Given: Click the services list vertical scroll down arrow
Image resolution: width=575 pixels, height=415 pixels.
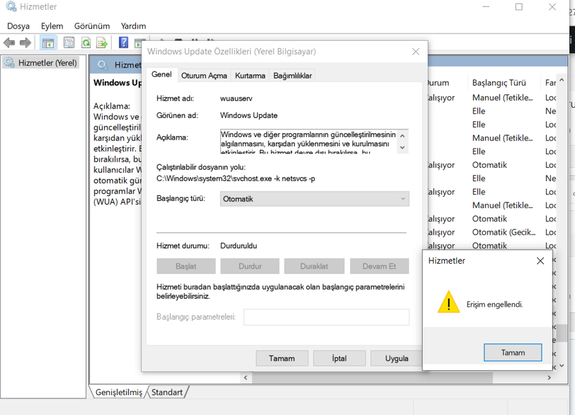Looking at the screenshot, I should tap(562, 366).
